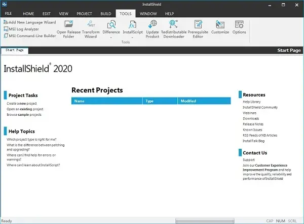This screenshot has height=224, width=304.
Task: Click the NUM indicator in status bar
Action: [280, 221]
